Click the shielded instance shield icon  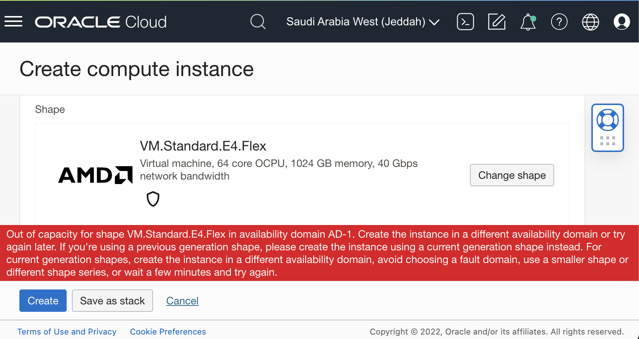point(153,199)
